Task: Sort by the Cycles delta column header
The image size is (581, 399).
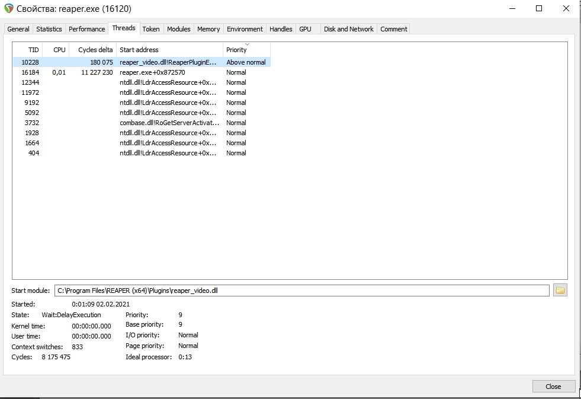Action: click(92, 50)
